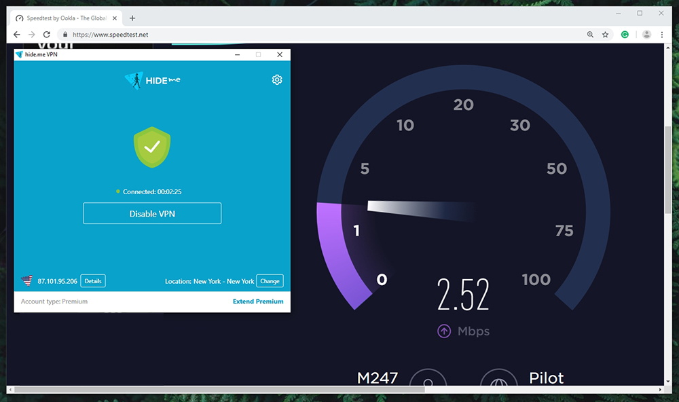This screenshot has height=402, width=679.
Task: Change the VPN location
Action: click(270, 280)
